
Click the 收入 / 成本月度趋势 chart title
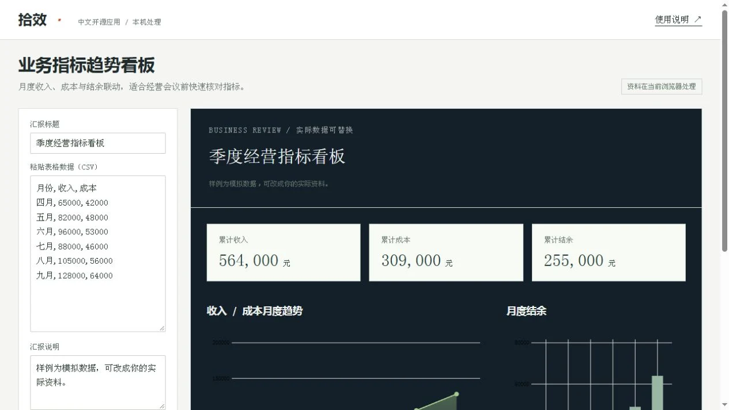click(x=255, y=311)
